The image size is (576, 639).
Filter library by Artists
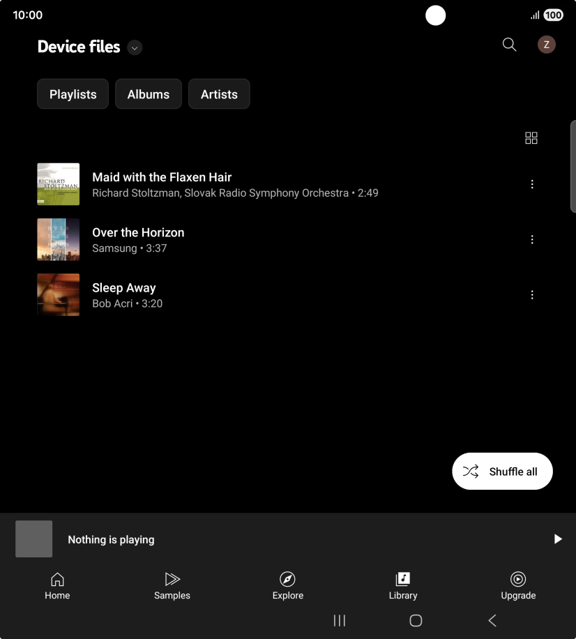(x=219, y=93)
